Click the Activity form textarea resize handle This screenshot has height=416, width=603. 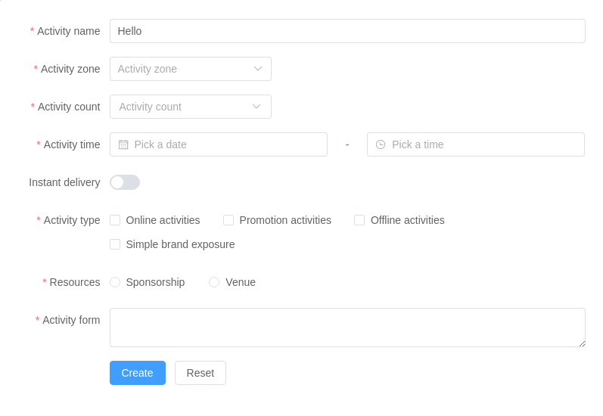coord(582,343)
